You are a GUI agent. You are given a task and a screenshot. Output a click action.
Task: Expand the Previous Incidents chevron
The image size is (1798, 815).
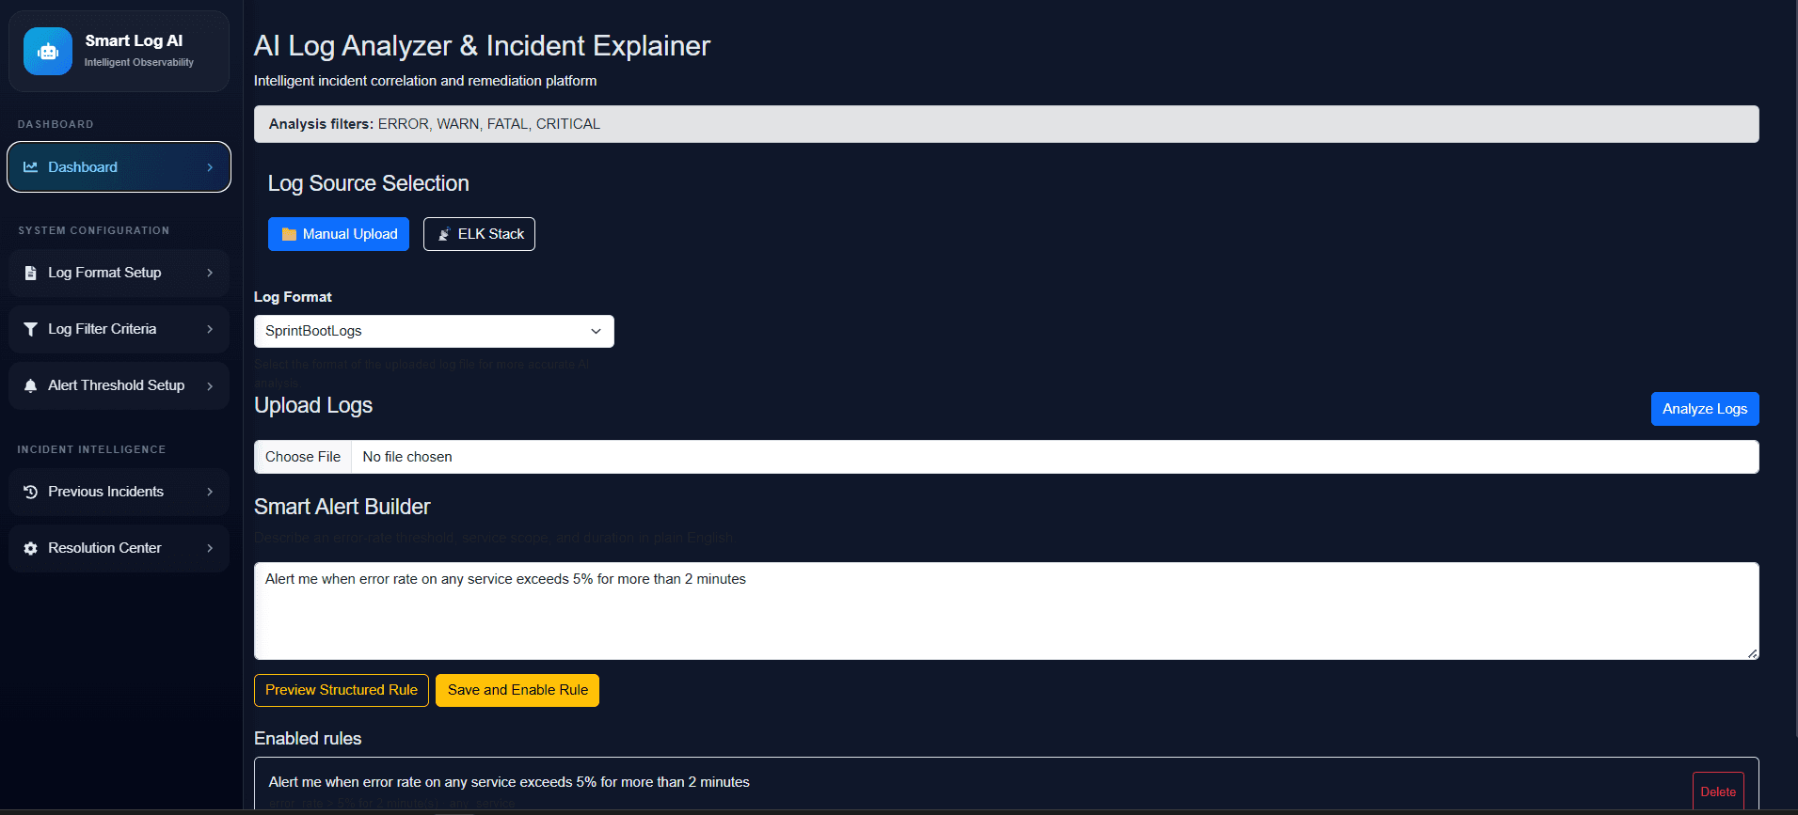pos(210,492)
